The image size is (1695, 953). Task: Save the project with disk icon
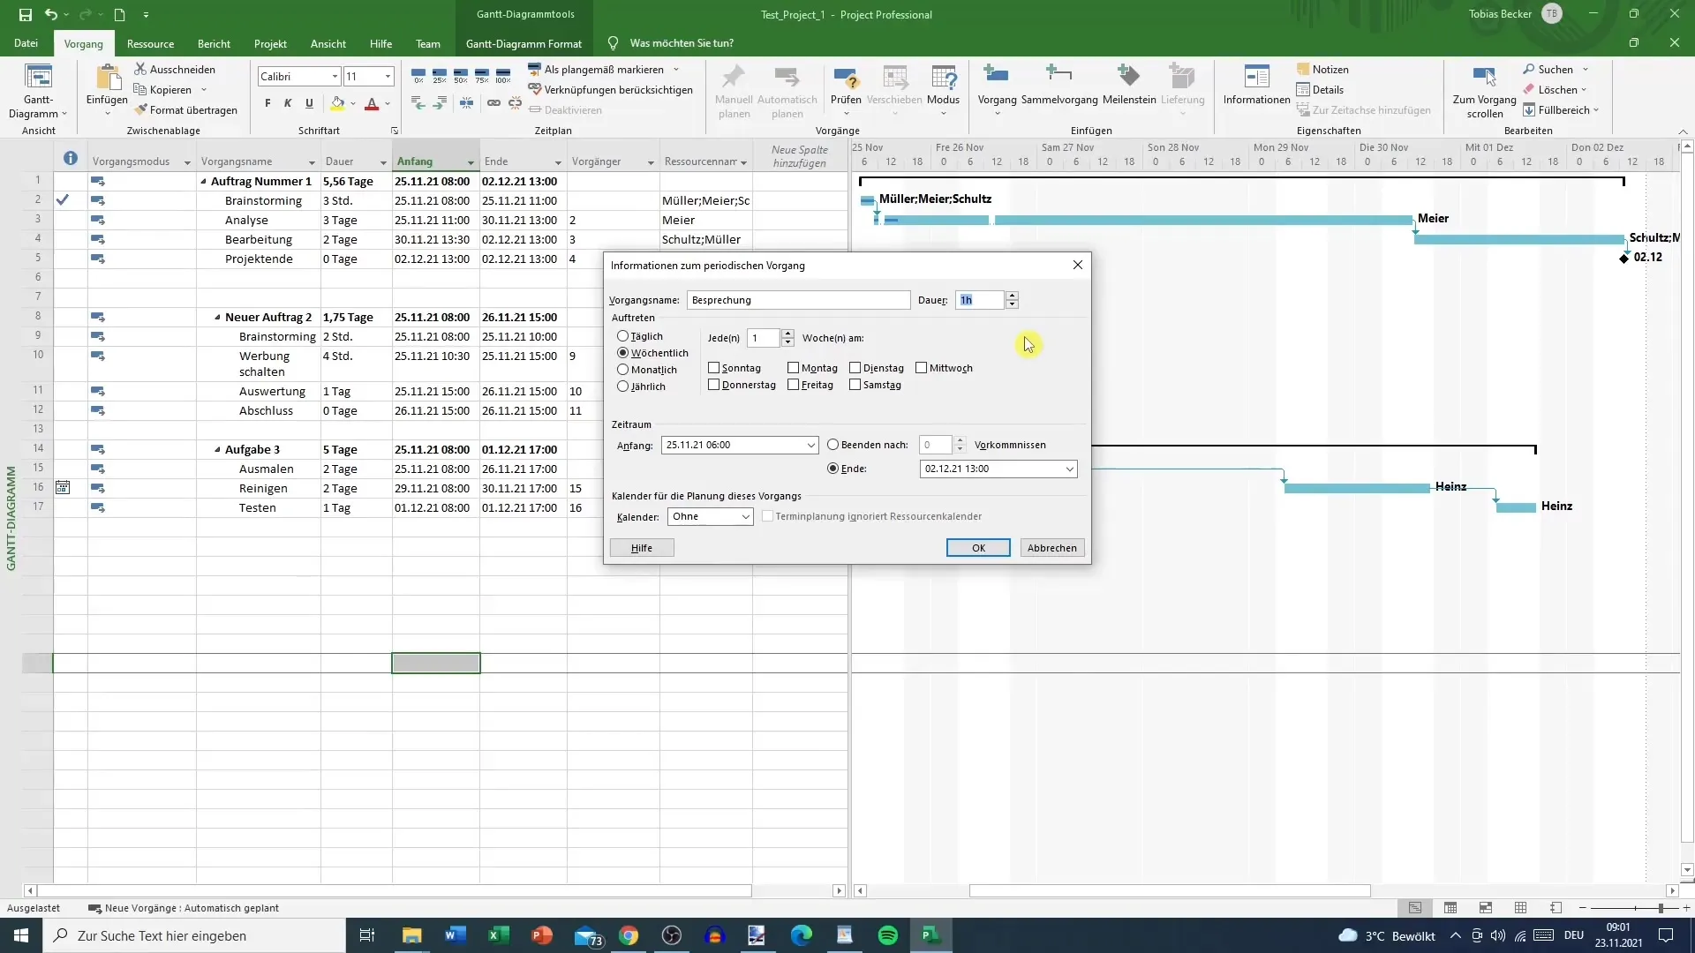coord(26,14)
